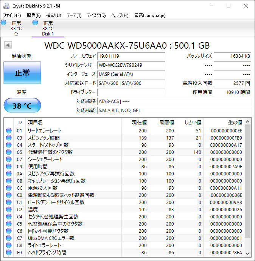Click the interface field UASP (Serial ATA)
The width and height of the screenshot is (255, 261).
pyautogui.click(x=131, y=74)
